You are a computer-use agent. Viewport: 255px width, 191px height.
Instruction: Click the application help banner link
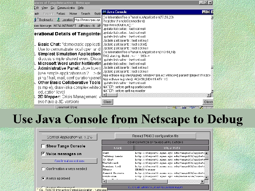155,187
